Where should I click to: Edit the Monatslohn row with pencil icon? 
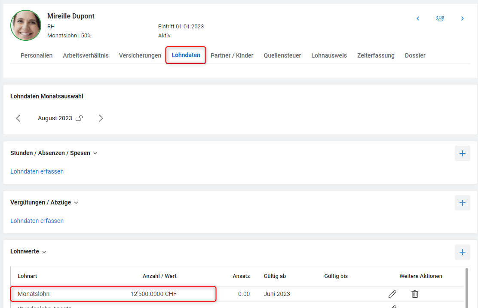point(392,294)
